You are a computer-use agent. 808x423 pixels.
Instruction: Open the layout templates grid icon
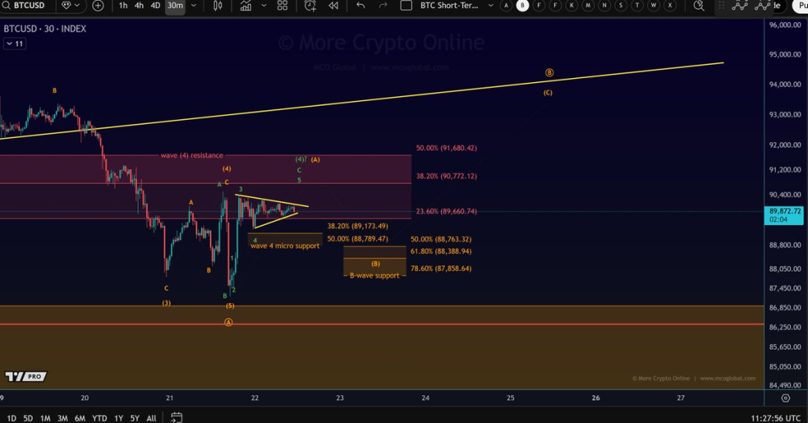[x=282, y=6]
